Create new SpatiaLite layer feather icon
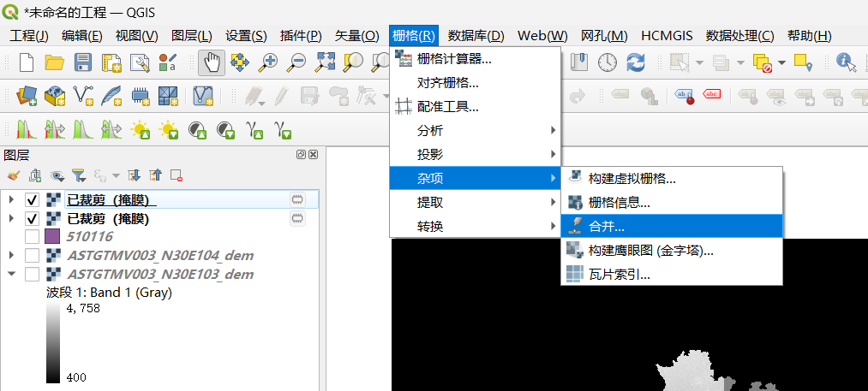 pyautogui.click(x=111, y=96)
